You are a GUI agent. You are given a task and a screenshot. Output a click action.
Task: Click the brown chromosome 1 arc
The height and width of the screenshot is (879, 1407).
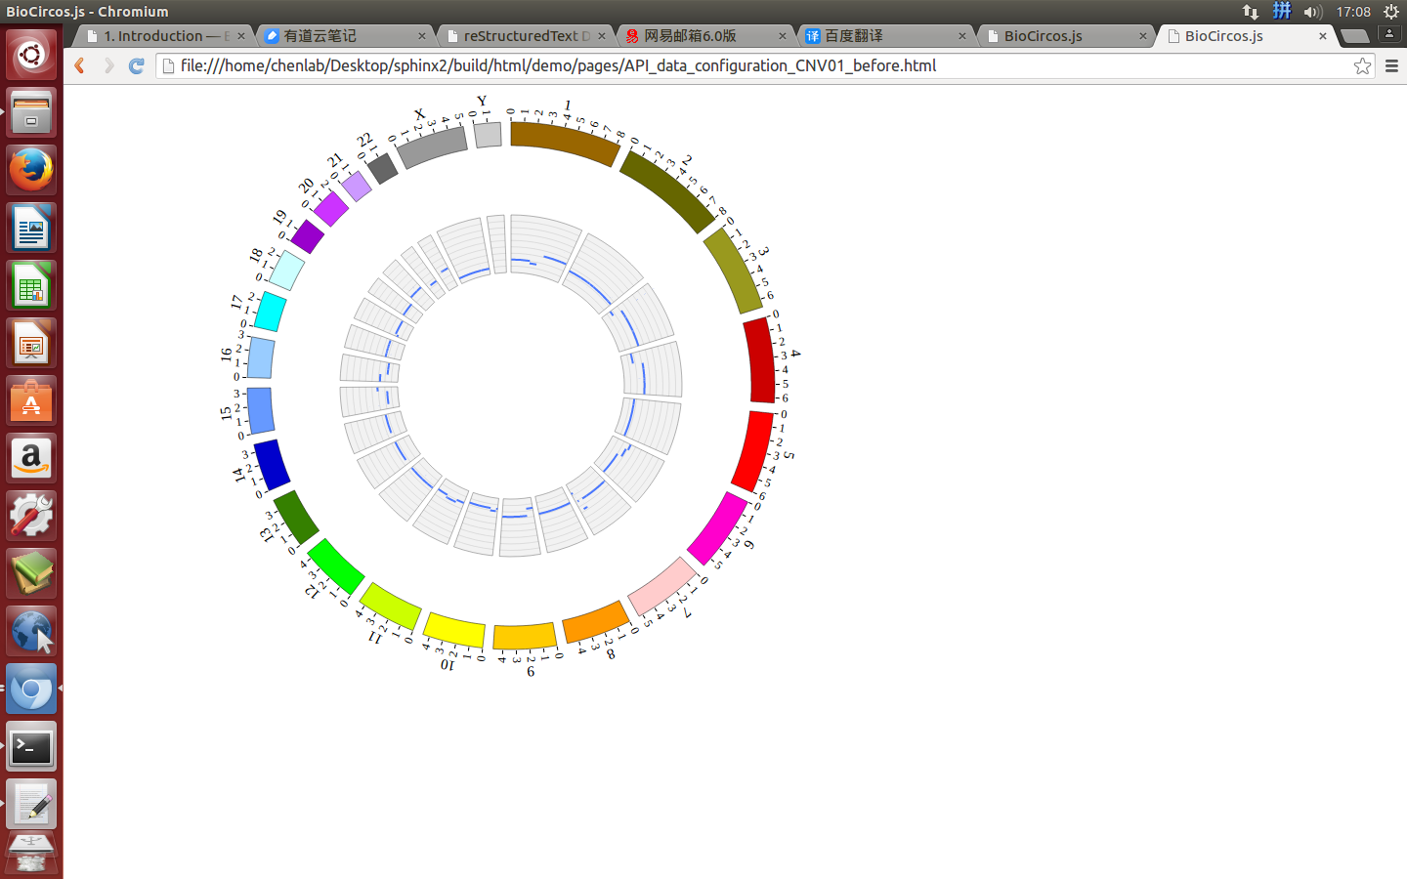[564, 141]
